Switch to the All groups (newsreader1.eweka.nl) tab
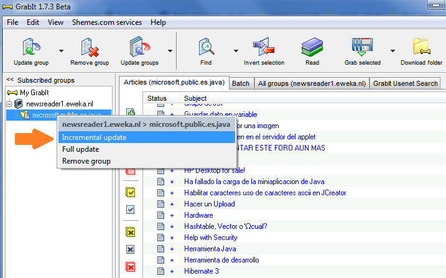Viewport: 446px width, 278px height. tap(312, 83)
